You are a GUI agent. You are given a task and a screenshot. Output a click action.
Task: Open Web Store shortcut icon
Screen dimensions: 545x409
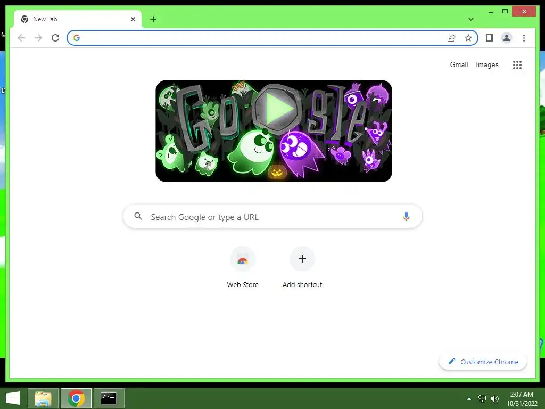coord(243,259)
